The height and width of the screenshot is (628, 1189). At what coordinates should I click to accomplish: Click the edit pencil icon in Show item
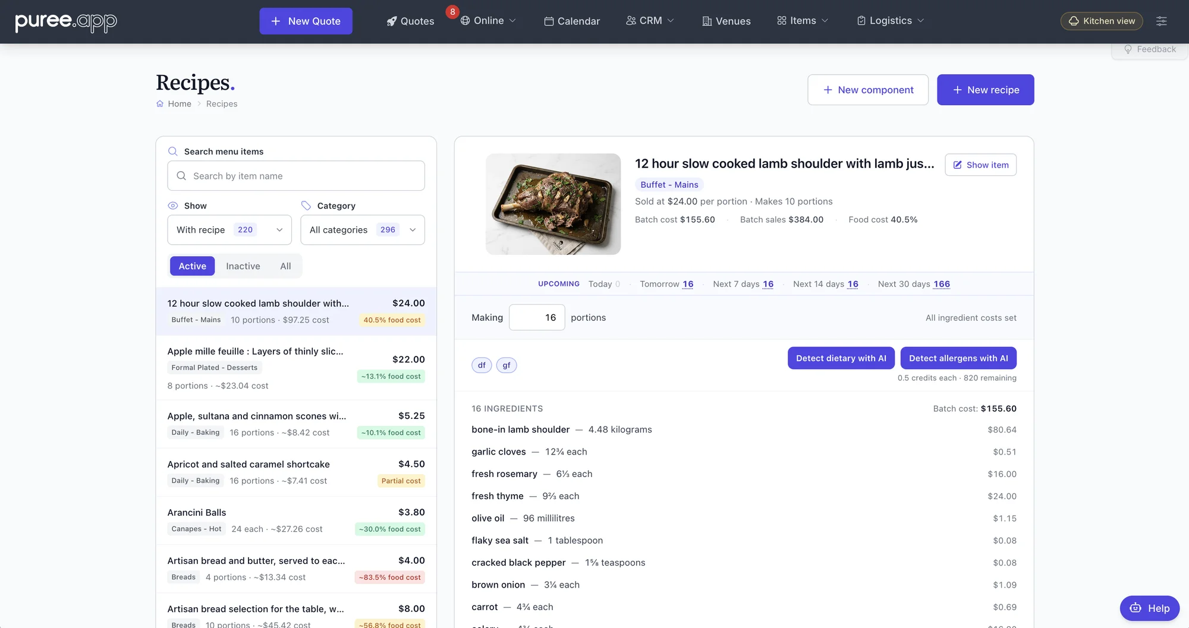[x=958, y=165]
